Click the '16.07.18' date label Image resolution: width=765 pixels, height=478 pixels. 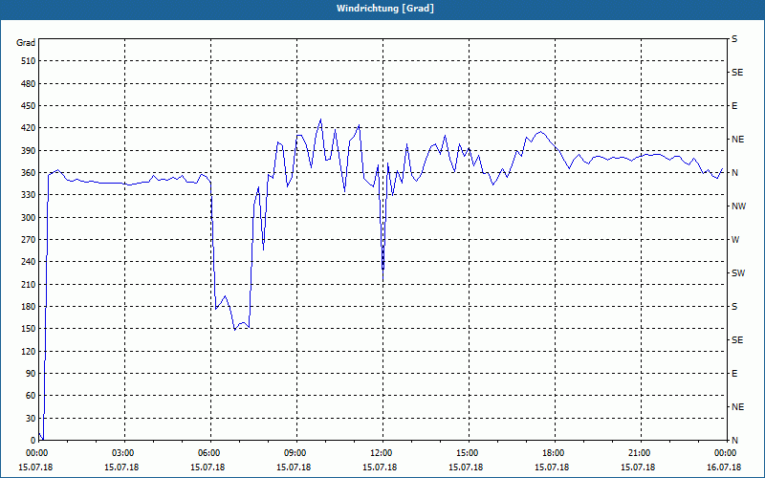click(724, 467)
